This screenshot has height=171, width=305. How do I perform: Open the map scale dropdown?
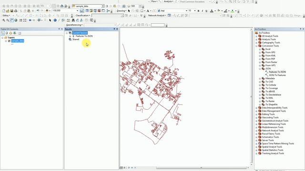click(77, 11)
